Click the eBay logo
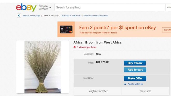The width and height of the screenshot is (171, 96). click(26, 8)
